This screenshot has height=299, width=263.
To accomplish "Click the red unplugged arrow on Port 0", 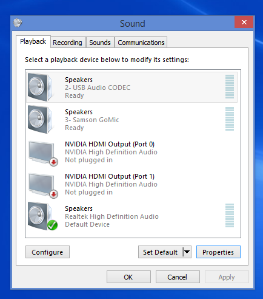I will [x=54, y=162].
